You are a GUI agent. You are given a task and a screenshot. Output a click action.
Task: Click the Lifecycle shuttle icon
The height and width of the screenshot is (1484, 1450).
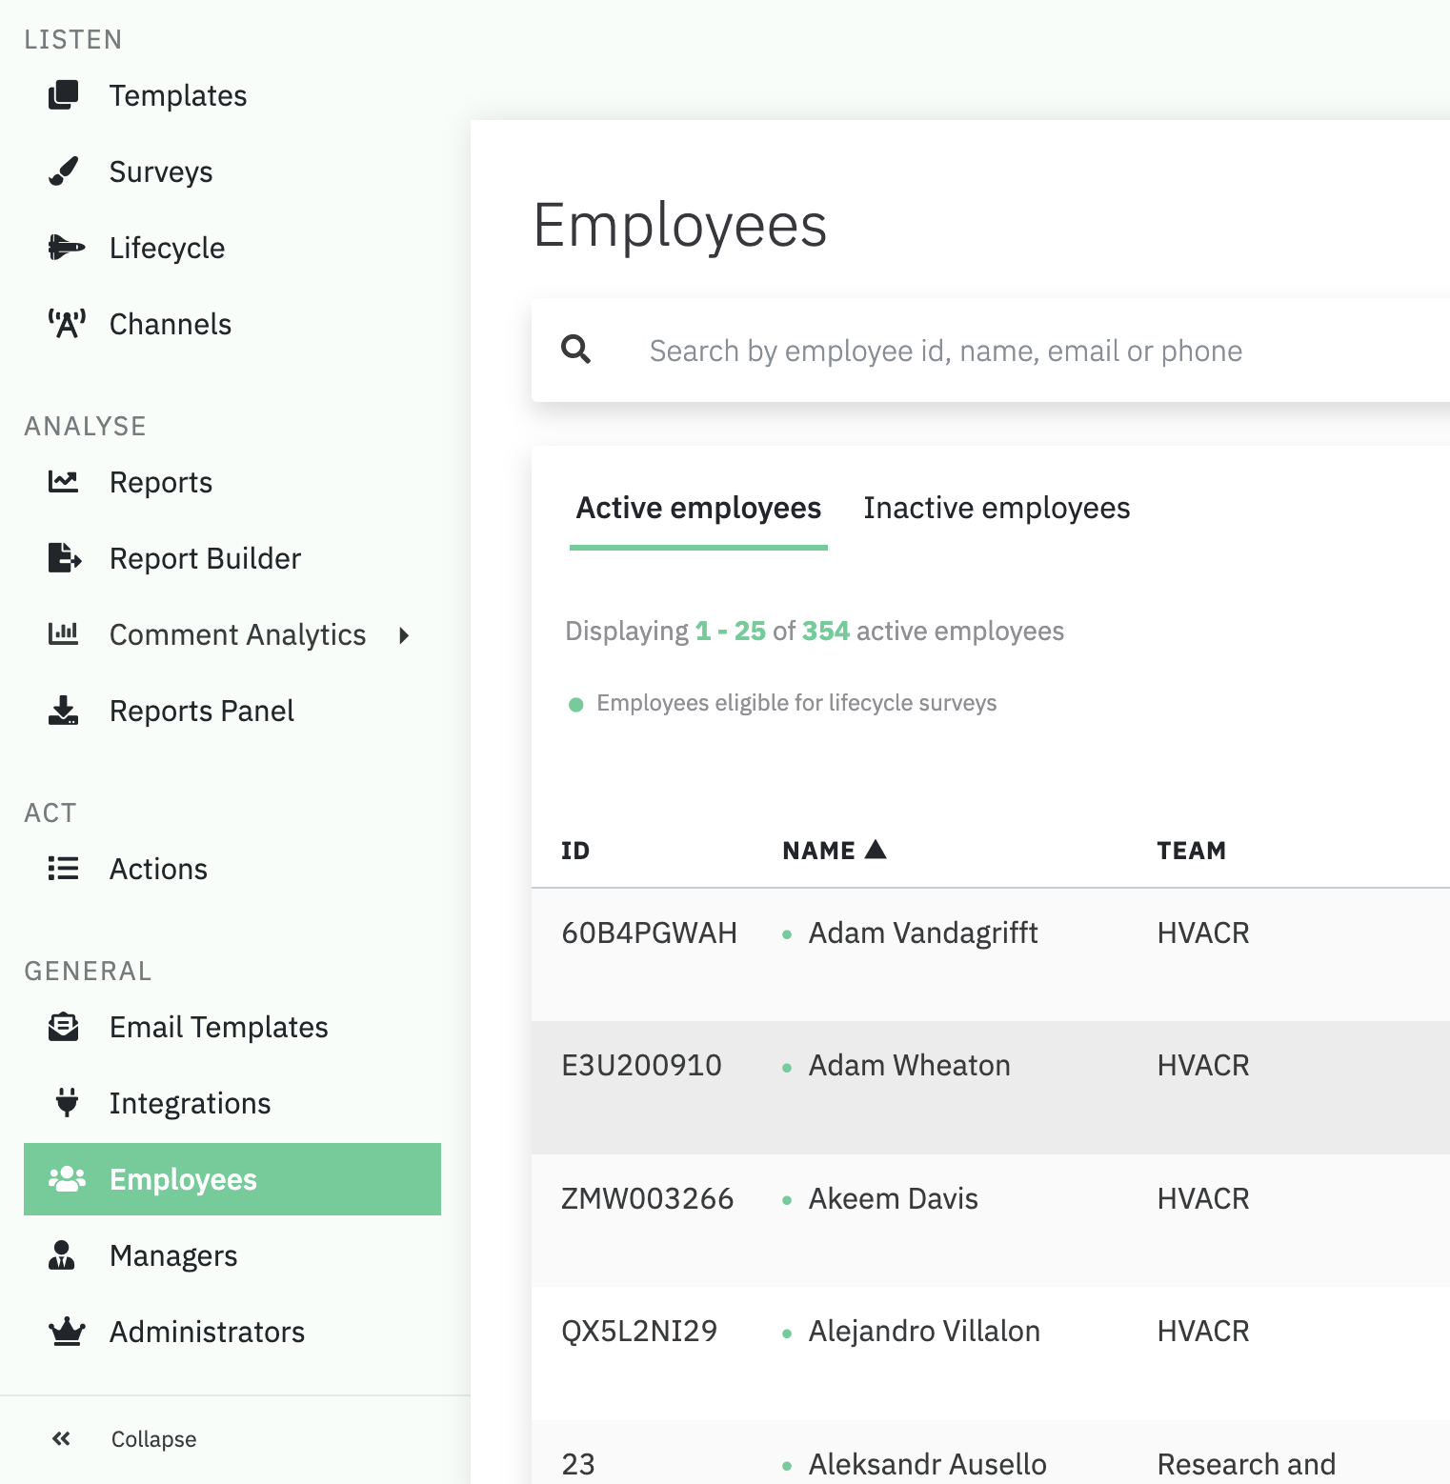click(x=66, y=248)
